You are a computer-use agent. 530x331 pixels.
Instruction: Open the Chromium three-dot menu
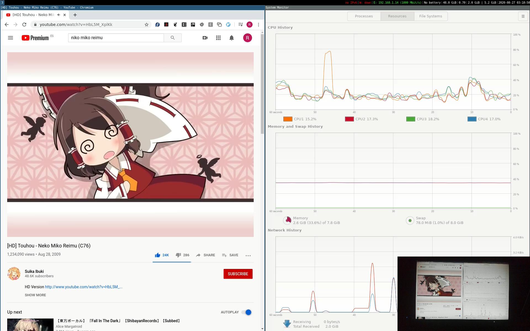258,25
